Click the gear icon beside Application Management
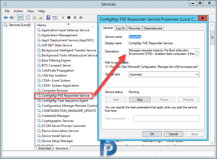Image resolution: width=217 pixels, height=159 pixels. (x=39, y=35)
